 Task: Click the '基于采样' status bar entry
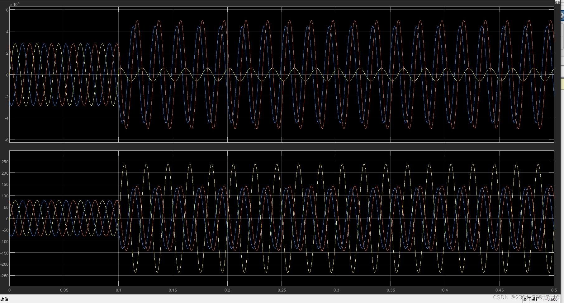click(531, 300)
